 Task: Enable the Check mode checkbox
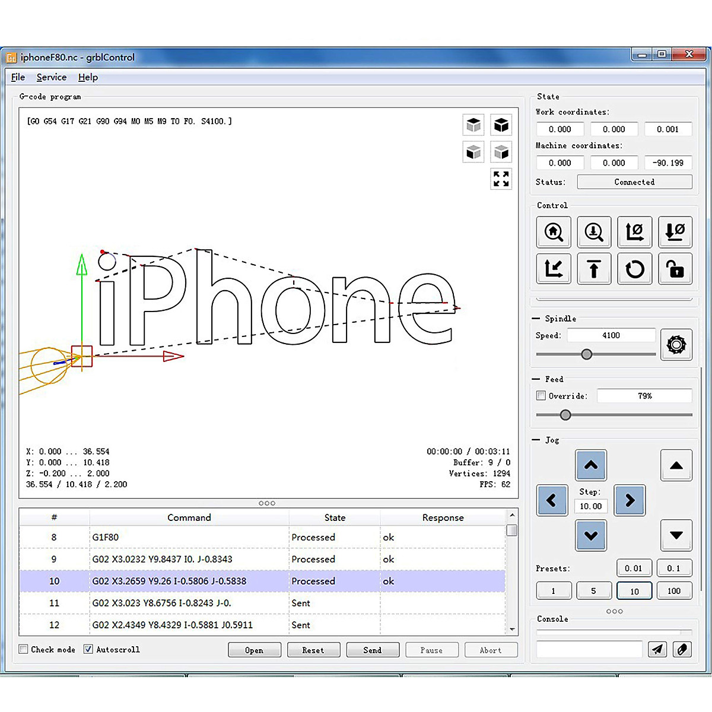click(24, 649)
